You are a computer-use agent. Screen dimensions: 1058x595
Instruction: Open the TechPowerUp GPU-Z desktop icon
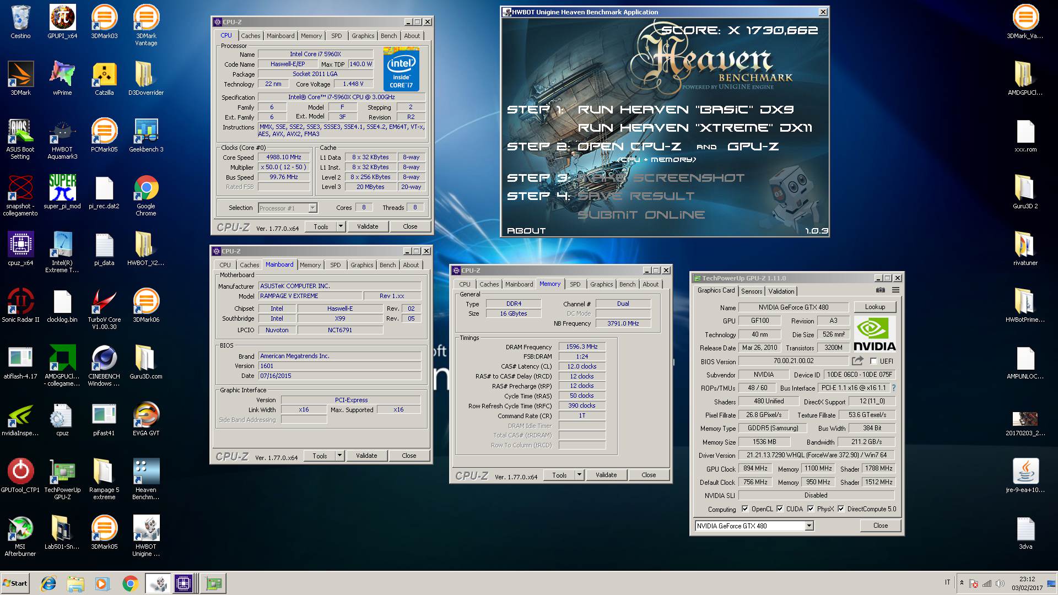(62, 479)
